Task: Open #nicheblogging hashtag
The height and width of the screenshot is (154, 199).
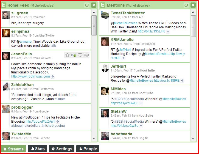Action: (53, 126)
